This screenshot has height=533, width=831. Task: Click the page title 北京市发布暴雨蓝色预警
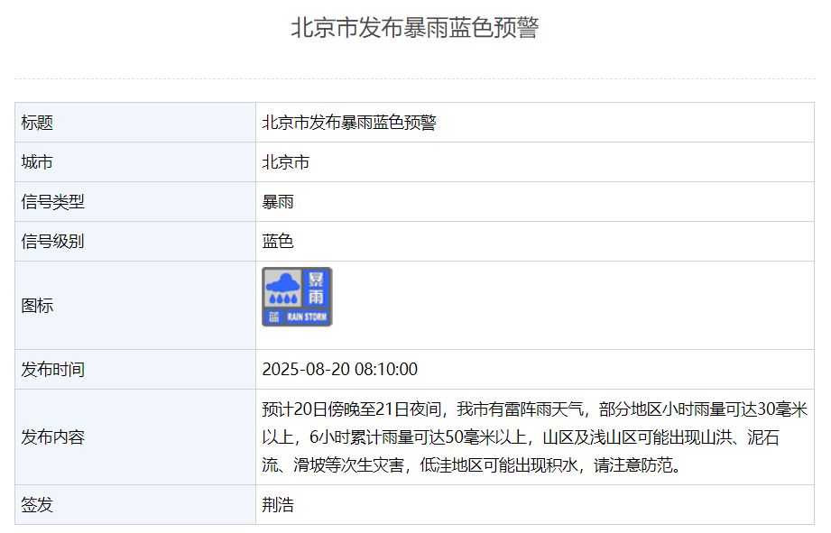pyautogui.click(x=415, y=28)
